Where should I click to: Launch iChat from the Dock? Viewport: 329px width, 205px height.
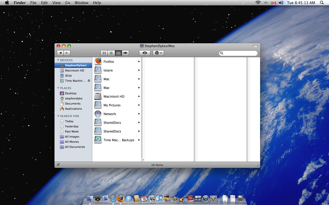(129, 198)
